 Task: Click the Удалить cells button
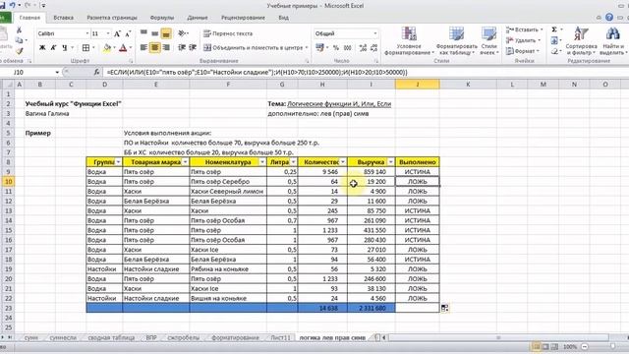pos(523,40)
